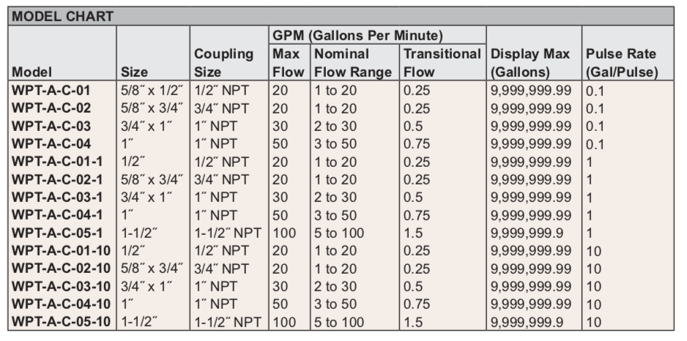Click the Pulse Rate (Gal/Pulse) header
This screenshot has width=687, height=341.
(x=620, y=63)
